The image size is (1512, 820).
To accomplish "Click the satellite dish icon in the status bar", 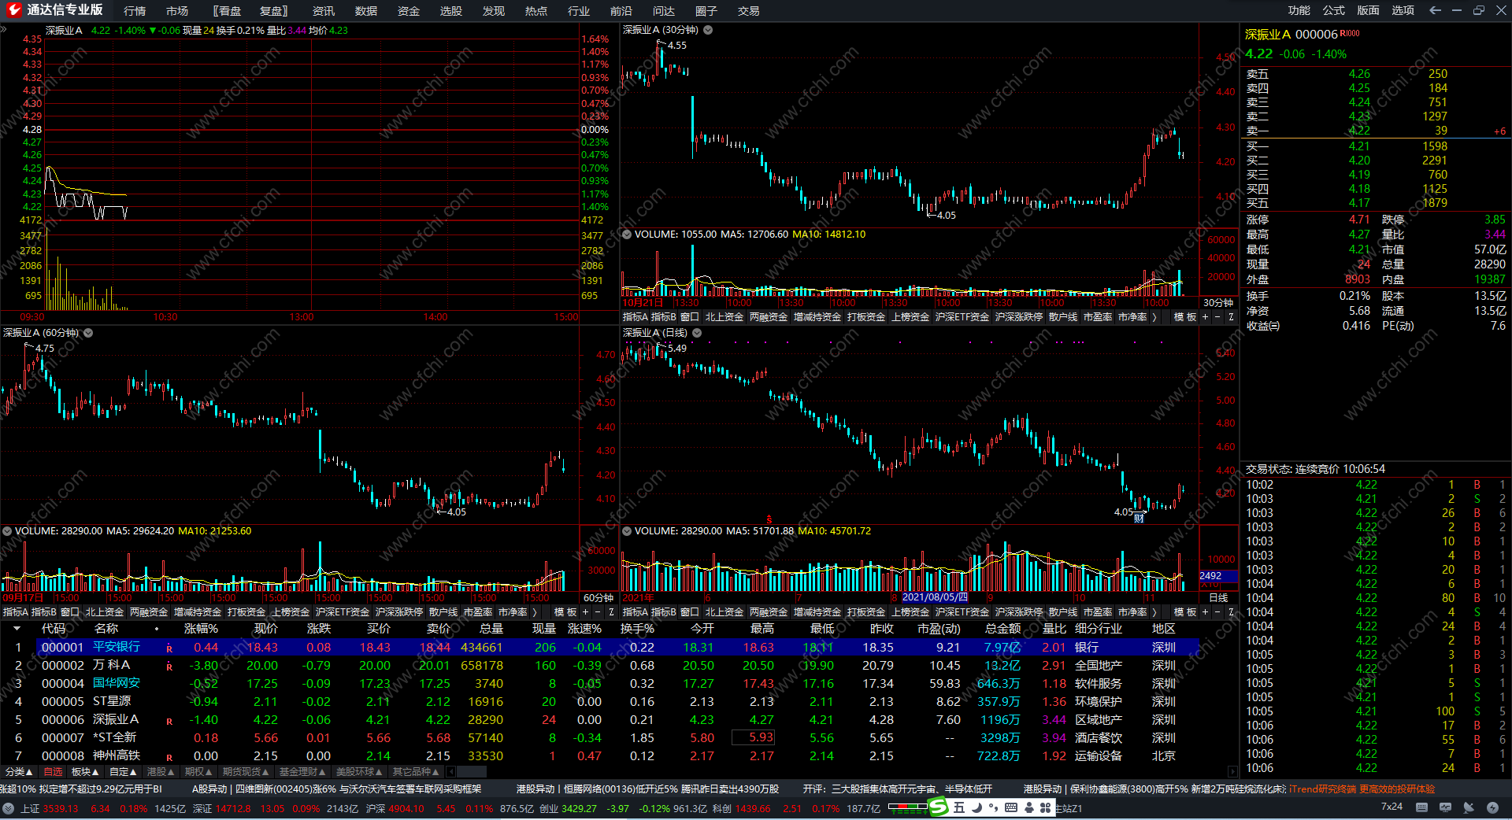I will [1469, 807].
